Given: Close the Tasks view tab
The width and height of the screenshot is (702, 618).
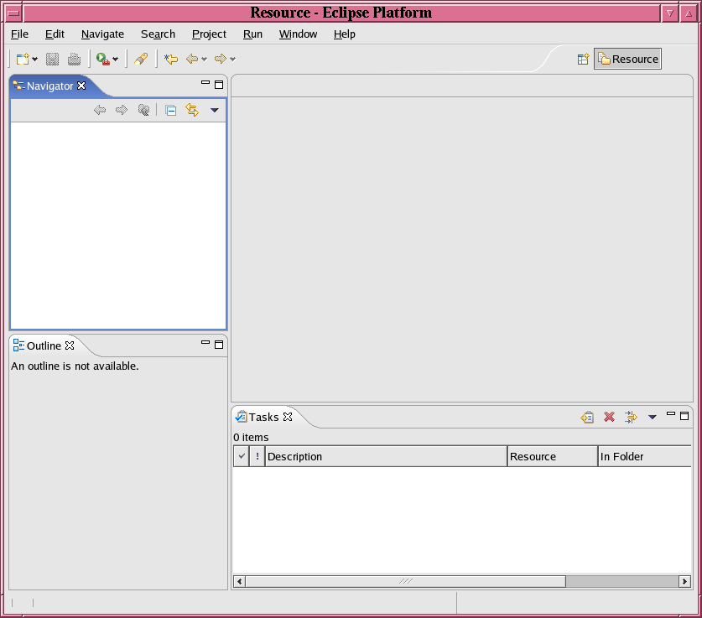Looking at the screenshot, I should (288, 417).
